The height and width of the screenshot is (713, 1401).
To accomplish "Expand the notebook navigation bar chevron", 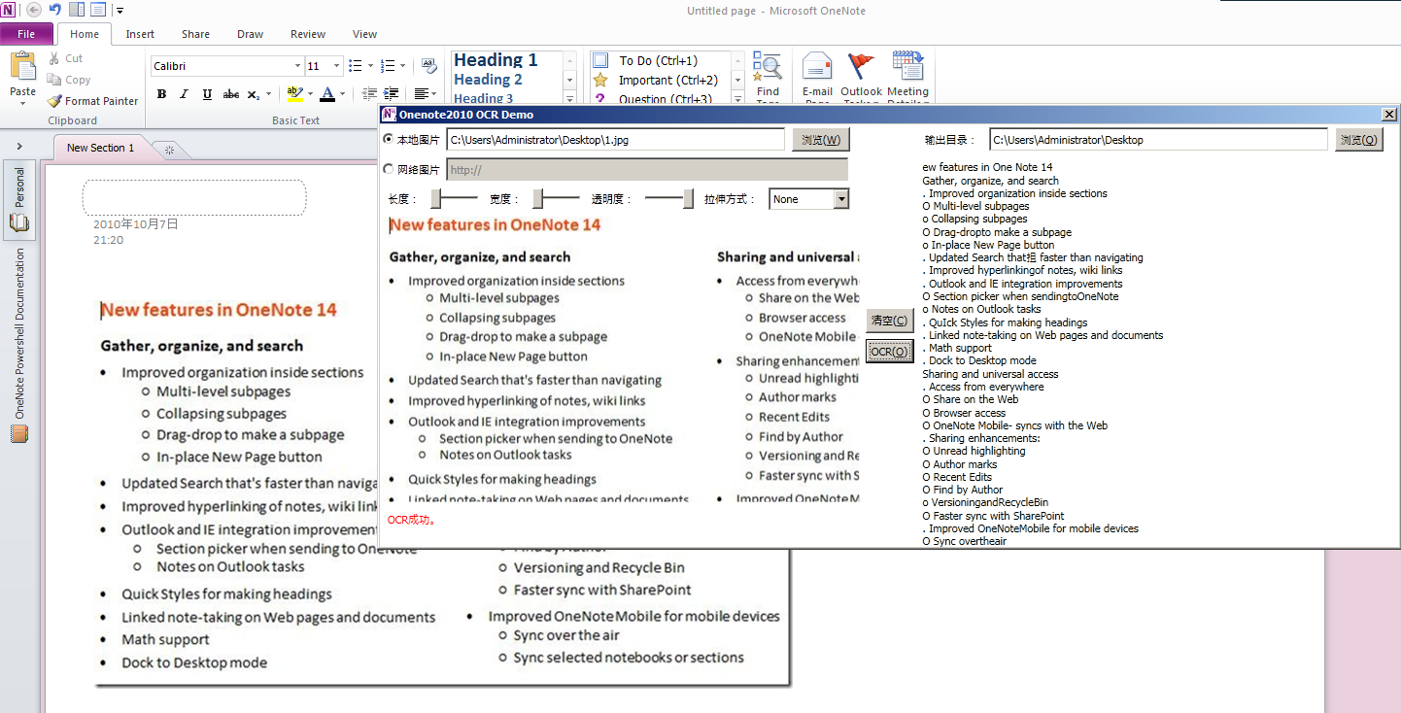I will [x=19, y=147].
